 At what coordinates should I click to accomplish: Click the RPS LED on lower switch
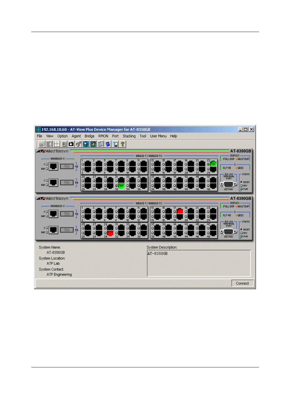pyautogui.click(x=242, y=233)
